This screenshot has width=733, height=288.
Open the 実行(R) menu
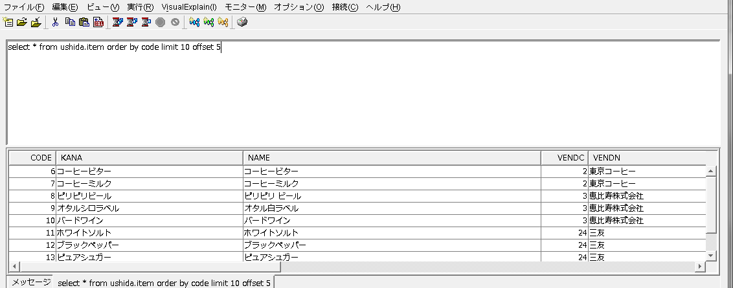click(141, 7)
